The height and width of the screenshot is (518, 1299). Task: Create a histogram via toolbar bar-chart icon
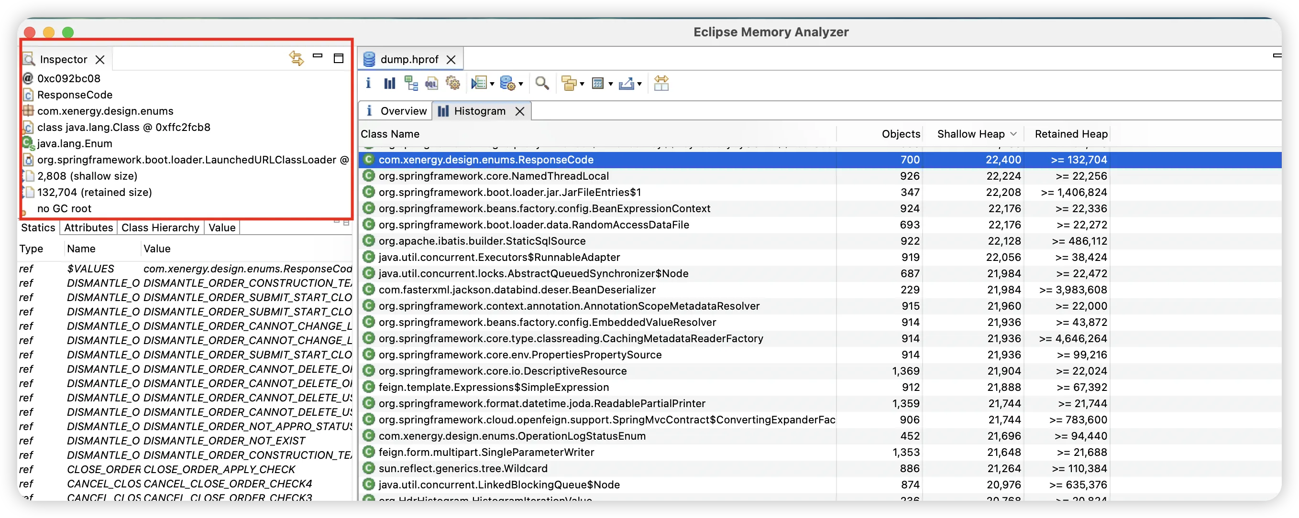pos(389,83)
